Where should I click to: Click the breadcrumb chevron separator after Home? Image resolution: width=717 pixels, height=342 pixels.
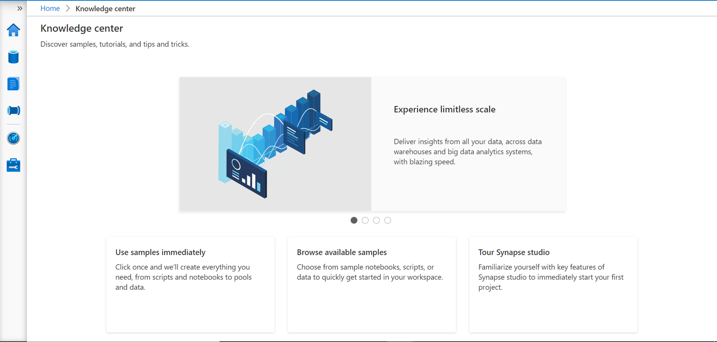tap(68, 8)
